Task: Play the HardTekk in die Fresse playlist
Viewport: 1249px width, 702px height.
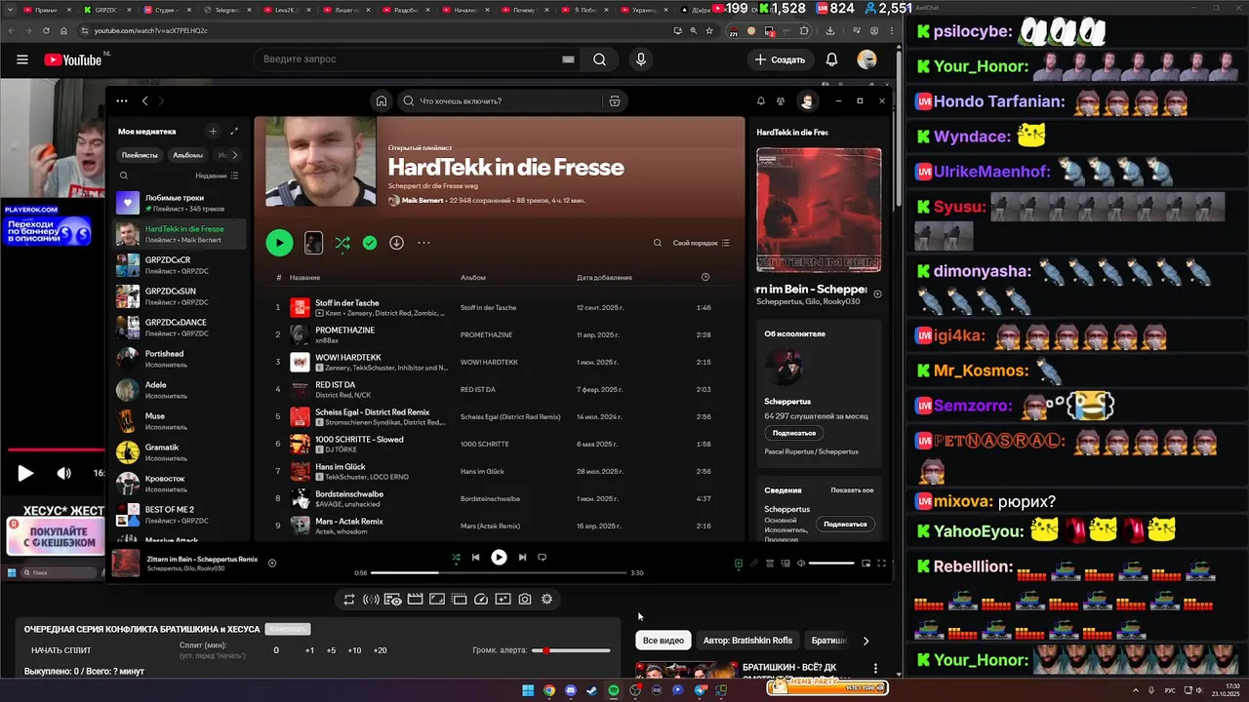Action: pyautogui.click(x=279, y=243)
